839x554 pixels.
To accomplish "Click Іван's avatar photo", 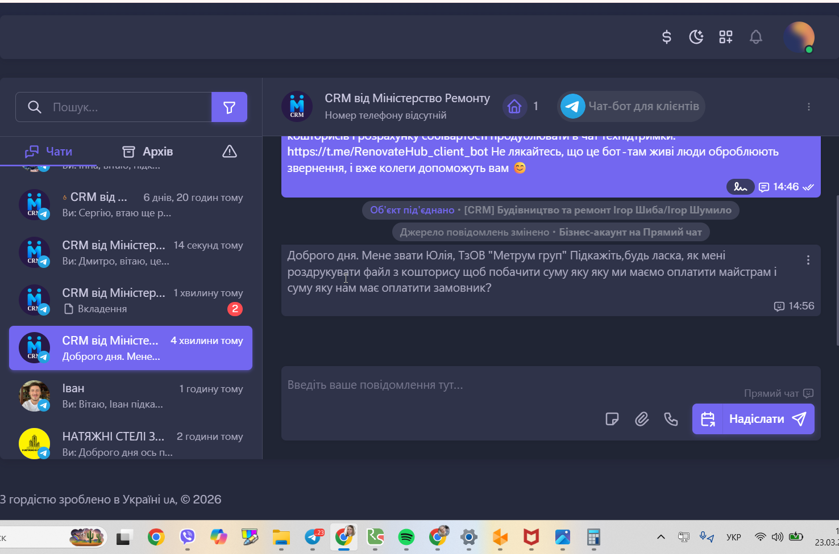I will pos(34,396).
